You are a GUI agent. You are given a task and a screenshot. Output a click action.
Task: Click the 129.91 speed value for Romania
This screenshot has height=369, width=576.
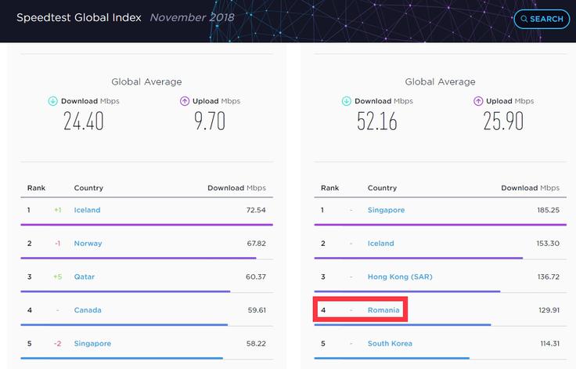click(549, 310)
